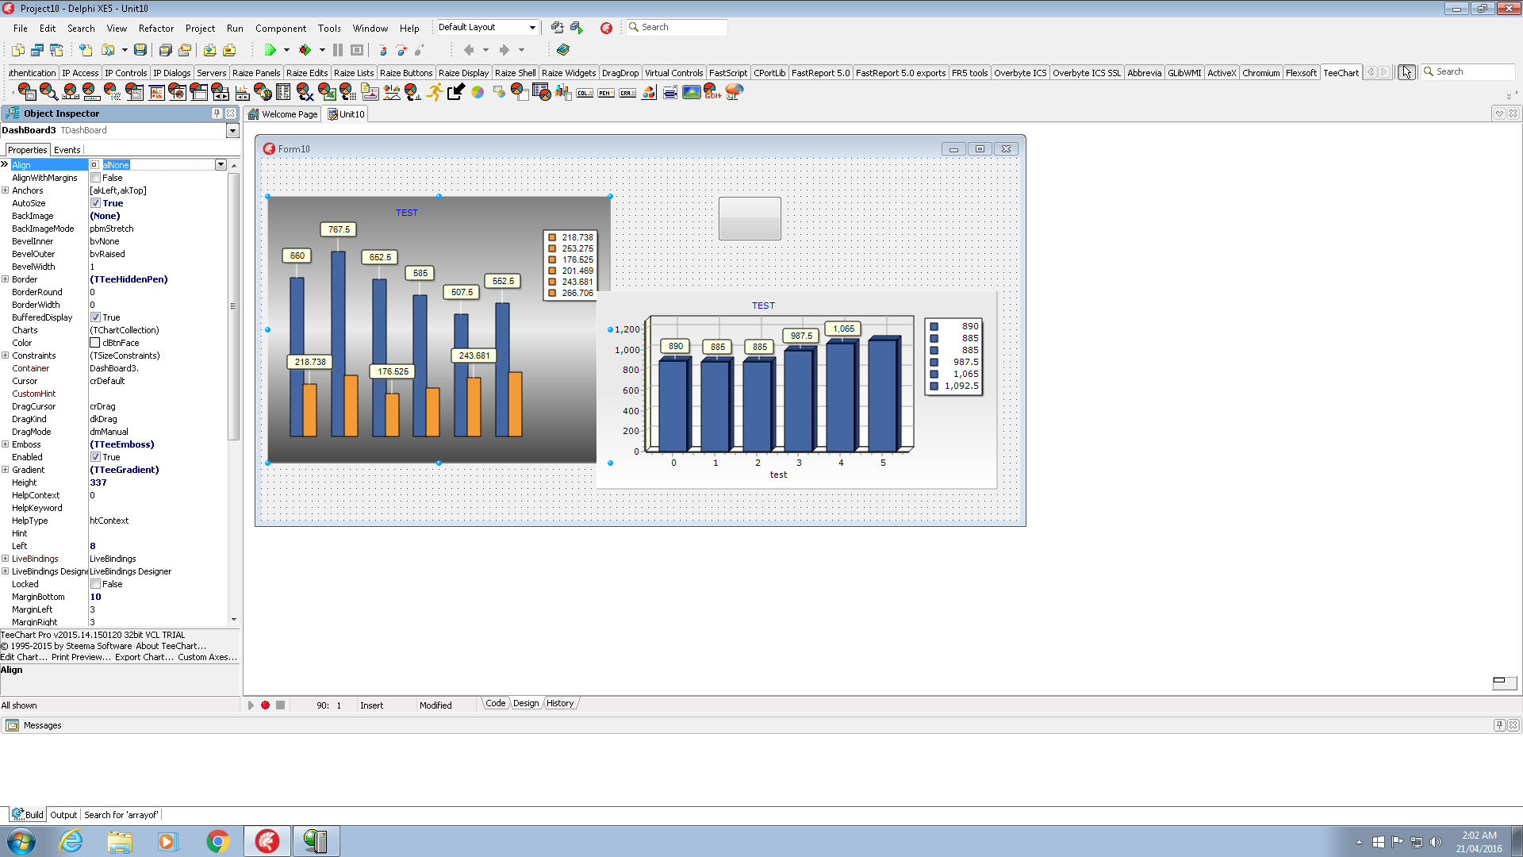This screenshot has width=1523, height=857.
Task: Select the GL chart component icon
Action: point(735,92)
